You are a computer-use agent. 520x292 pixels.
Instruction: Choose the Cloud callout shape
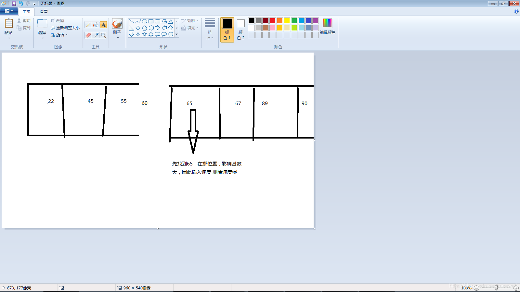(x=171, y=34)
